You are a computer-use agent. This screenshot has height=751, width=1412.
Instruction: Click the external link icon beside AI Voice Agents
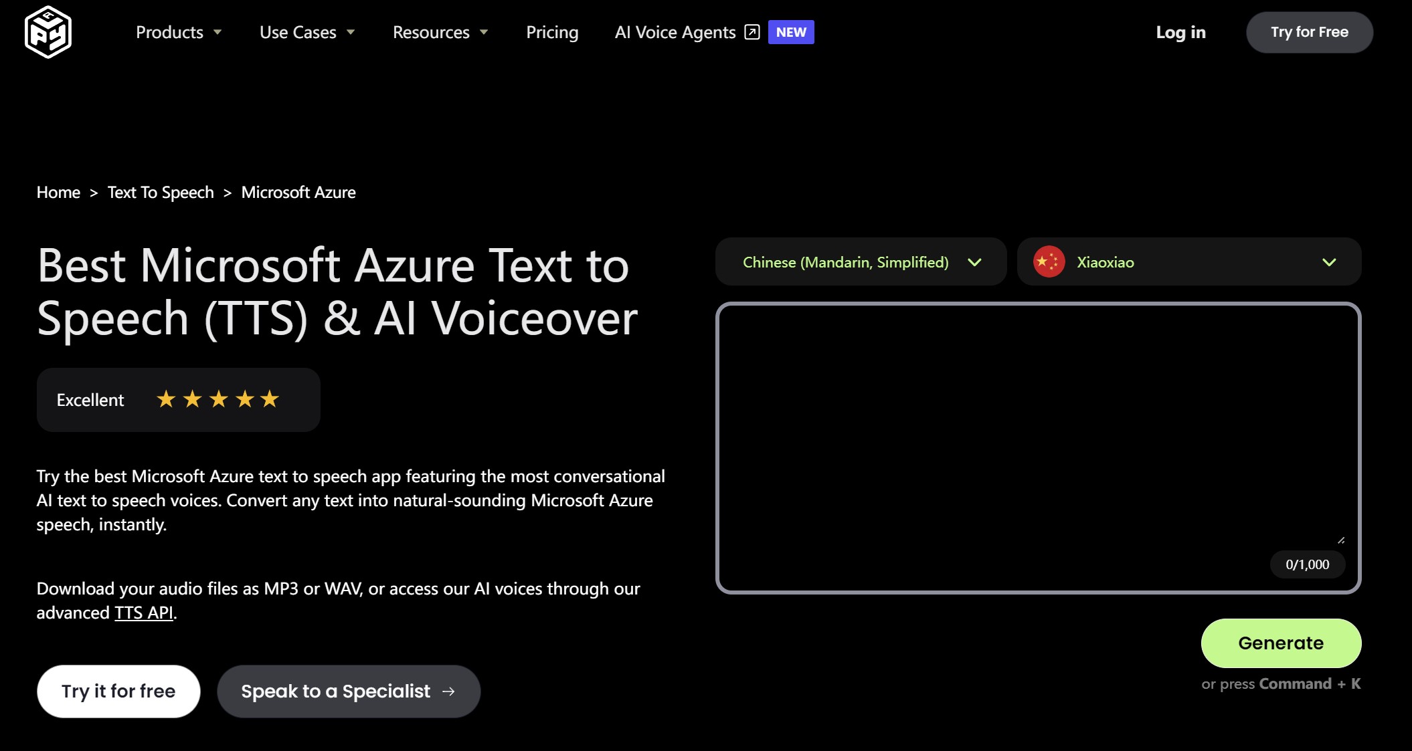point(752,32)
